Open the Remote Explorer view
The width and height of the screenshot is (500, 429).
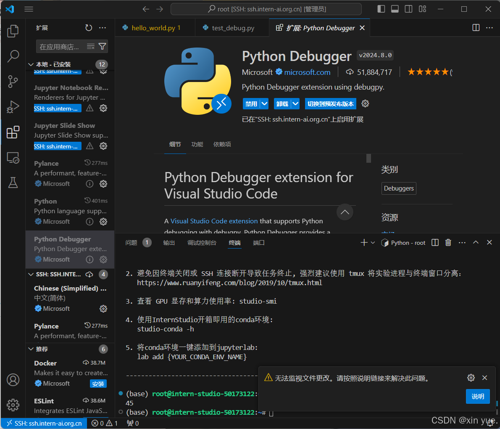click(x=13, y=158)
